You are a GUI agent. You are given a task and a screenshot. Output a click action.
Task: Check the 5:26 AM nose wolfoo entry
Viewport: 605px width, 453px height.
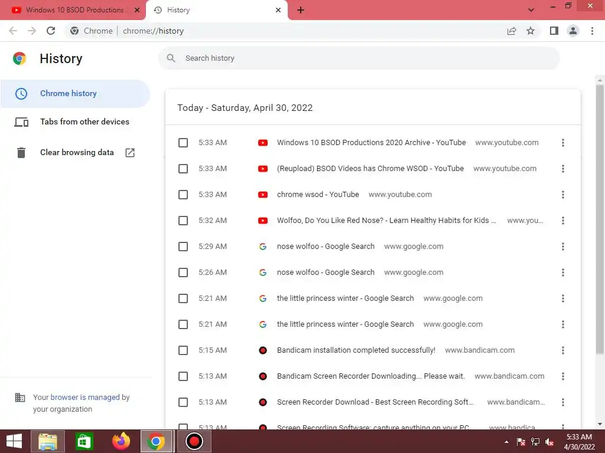183,273
